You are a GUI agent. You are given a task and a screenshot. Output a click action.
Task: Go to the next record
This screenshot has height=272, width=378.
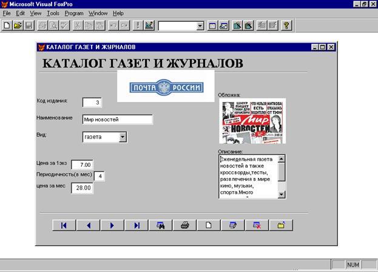[x=112, y=225]
